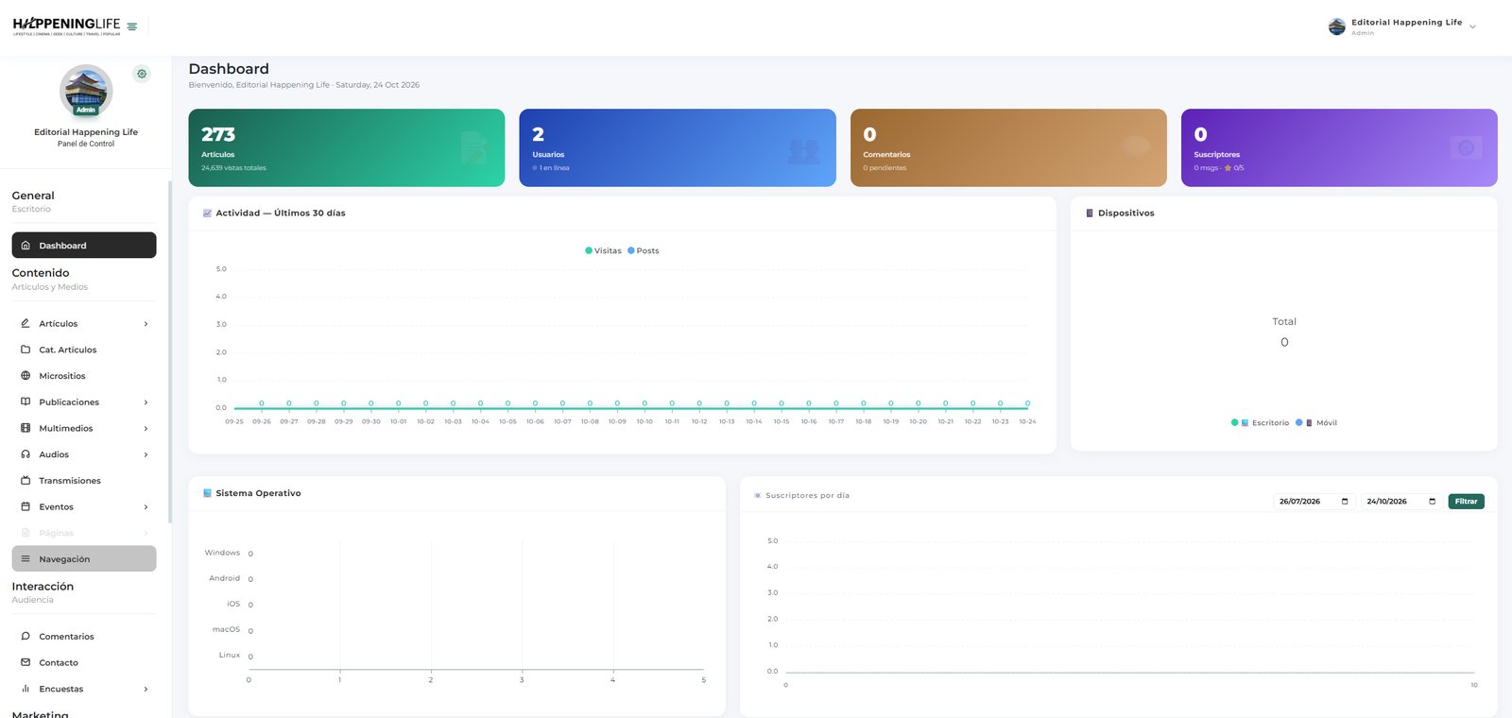Toggle Posts series in activity chart legend
1512x718 pixels.
click(x=644, y=250)
